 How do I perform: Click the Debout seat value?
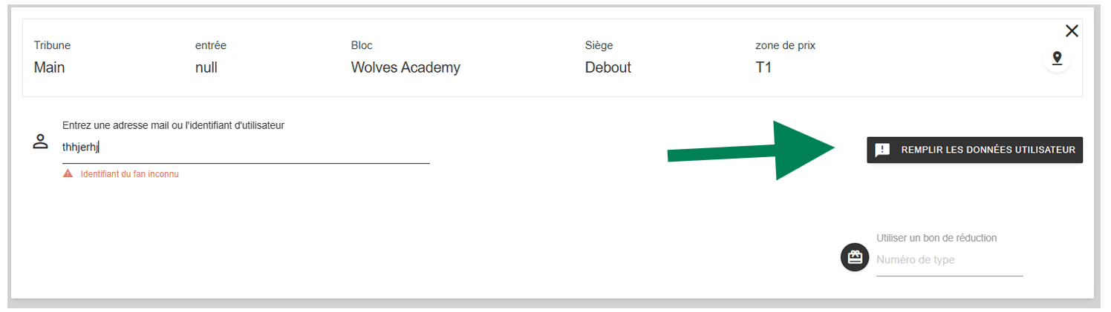[x=607, y=67]
